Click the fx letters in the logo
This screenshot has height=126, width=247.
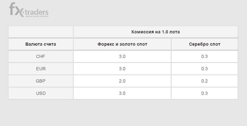16,9
